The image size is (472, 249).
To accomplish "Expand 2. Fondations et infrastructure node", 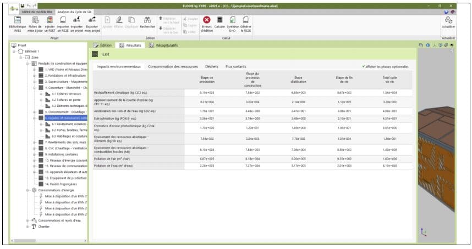I will point(35,76).
